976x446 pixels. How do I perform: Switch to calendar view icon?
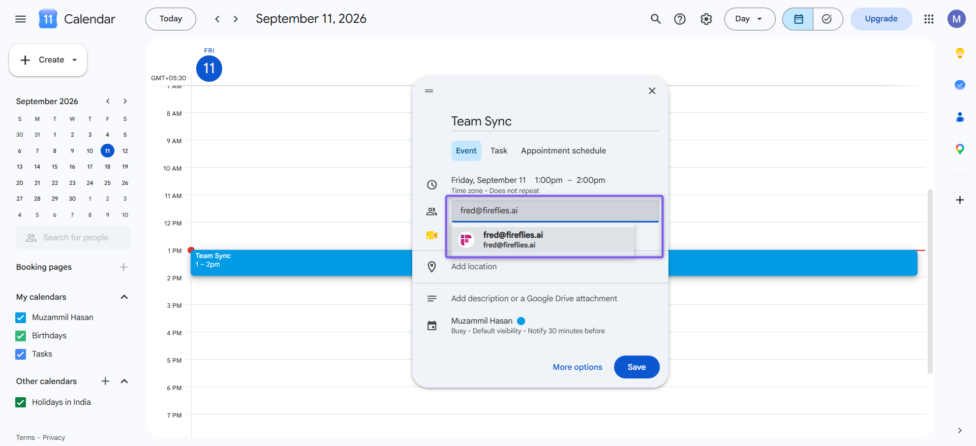coord(798,19)
